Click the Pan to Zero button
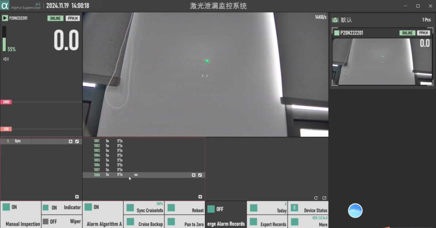The height and width of the screenshot is (228, 436). 185,222
